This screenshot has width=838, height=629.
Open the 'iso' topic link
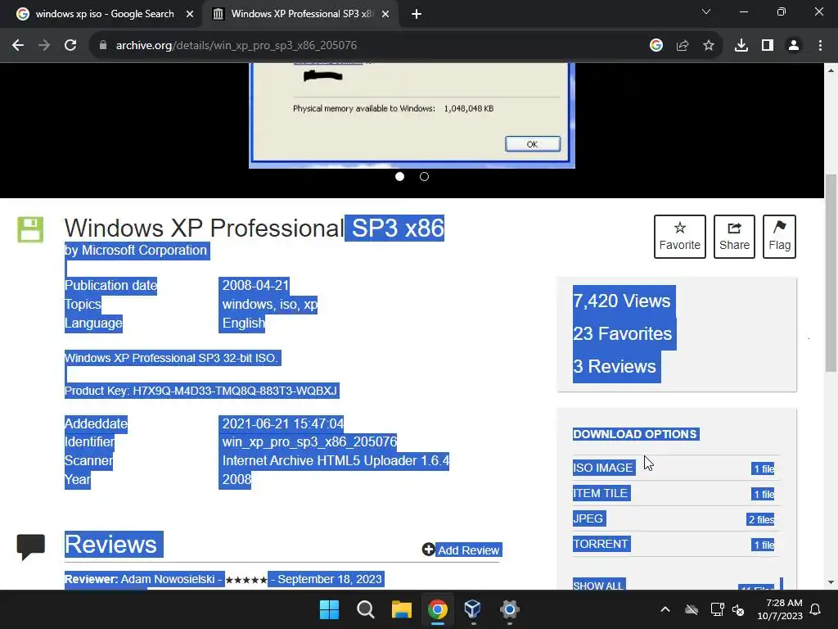pyautogui.click(x=289, y=305)
